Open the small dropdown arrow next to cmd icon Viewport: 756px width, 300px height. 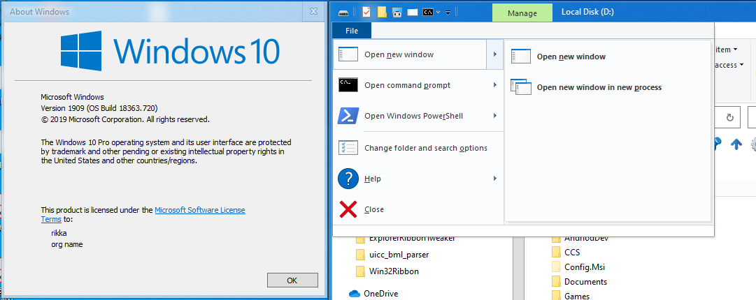click(x=438, y=13)
